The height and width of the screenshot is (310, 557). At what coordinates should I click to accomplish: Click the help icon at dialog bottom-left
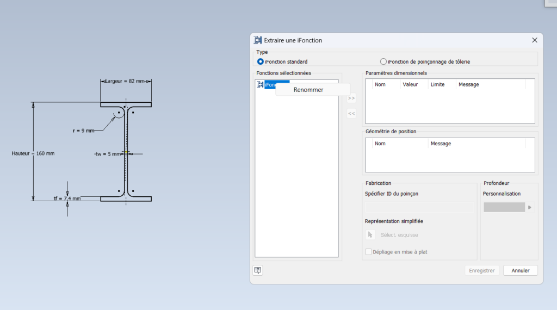coord(258,270)
